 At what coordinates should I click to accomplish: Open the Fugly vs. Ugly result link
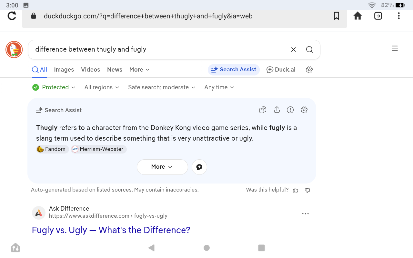111,230
